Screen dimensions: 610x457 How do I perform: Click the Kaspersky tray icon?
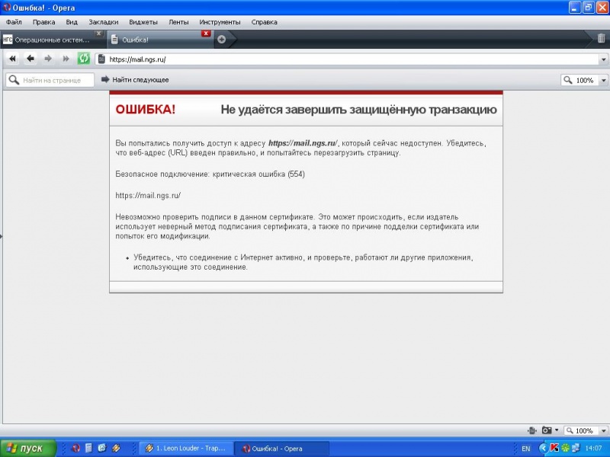pos(554,449)
